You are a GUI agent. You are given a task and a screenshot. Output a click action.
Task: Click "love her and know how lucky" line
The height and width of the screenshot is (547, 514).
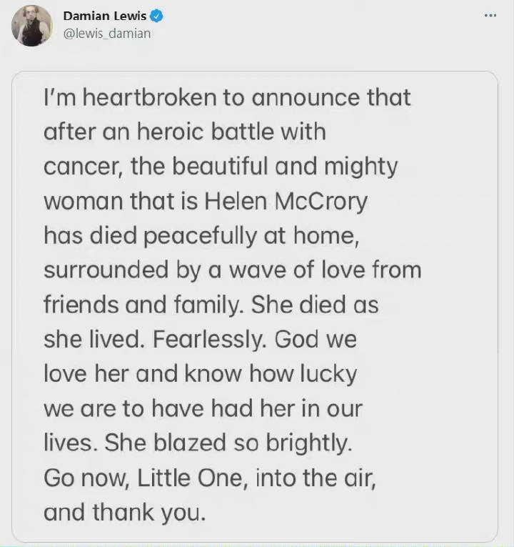click(x=200, y=374)
